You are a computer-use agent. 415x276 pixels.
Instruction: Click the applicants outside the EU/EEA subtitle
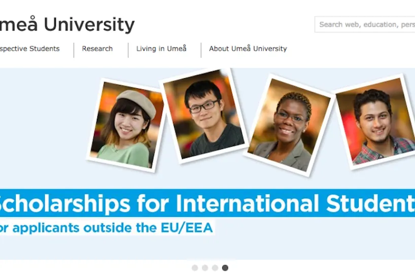(x=107, y=228)
